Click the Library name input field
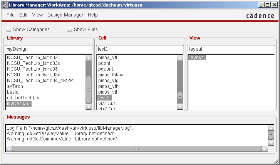 pos(48,49)
